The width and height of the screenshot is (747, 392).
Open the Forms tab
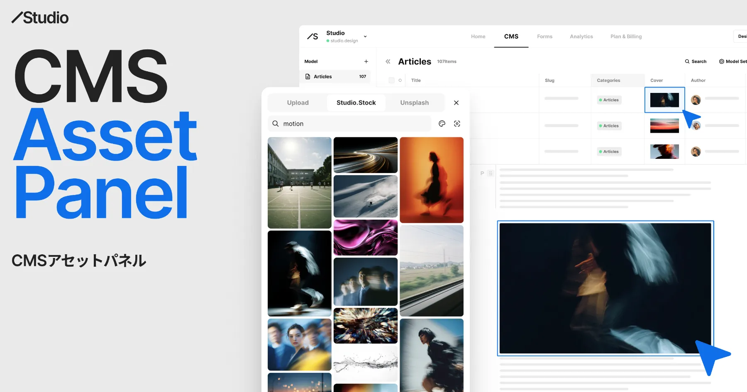[x=544, y=37]
